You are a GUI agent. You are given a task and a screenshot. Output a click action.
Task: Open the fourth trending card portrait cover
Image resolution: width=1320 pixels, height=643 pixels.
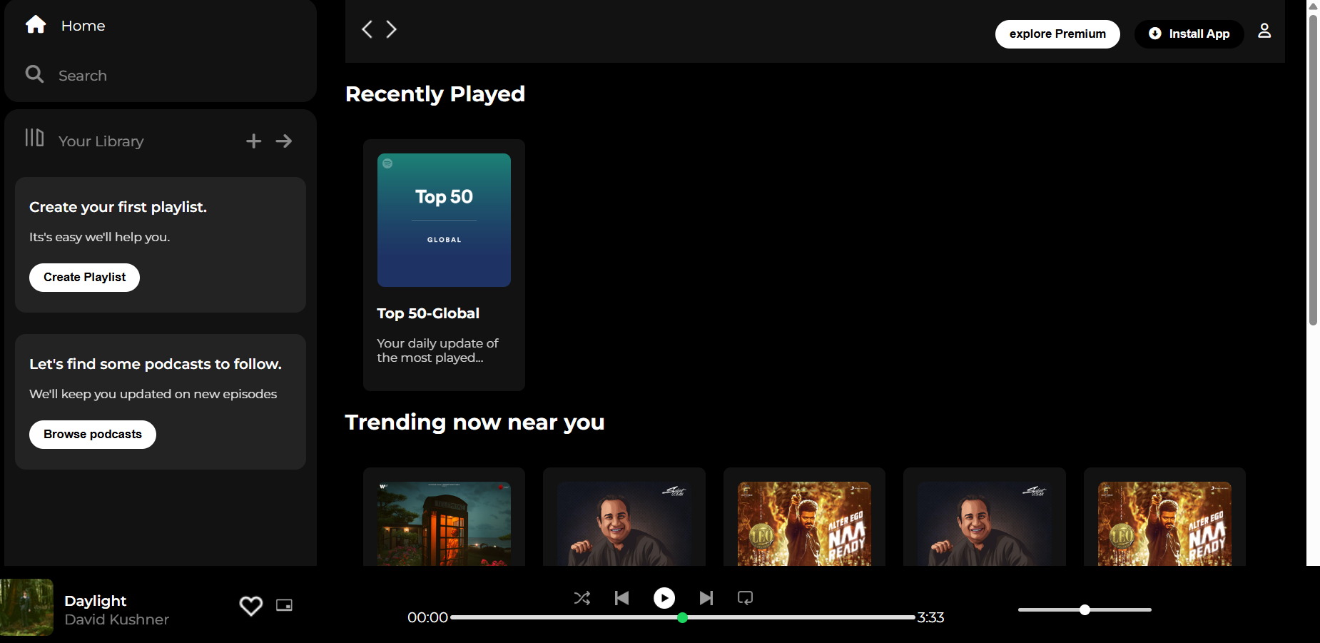coord(985,524)
